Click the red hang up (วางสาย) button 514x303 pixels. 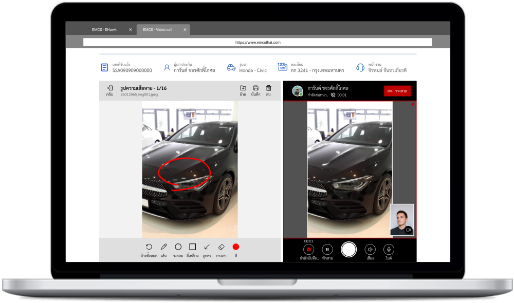click(x=397, y=91)
